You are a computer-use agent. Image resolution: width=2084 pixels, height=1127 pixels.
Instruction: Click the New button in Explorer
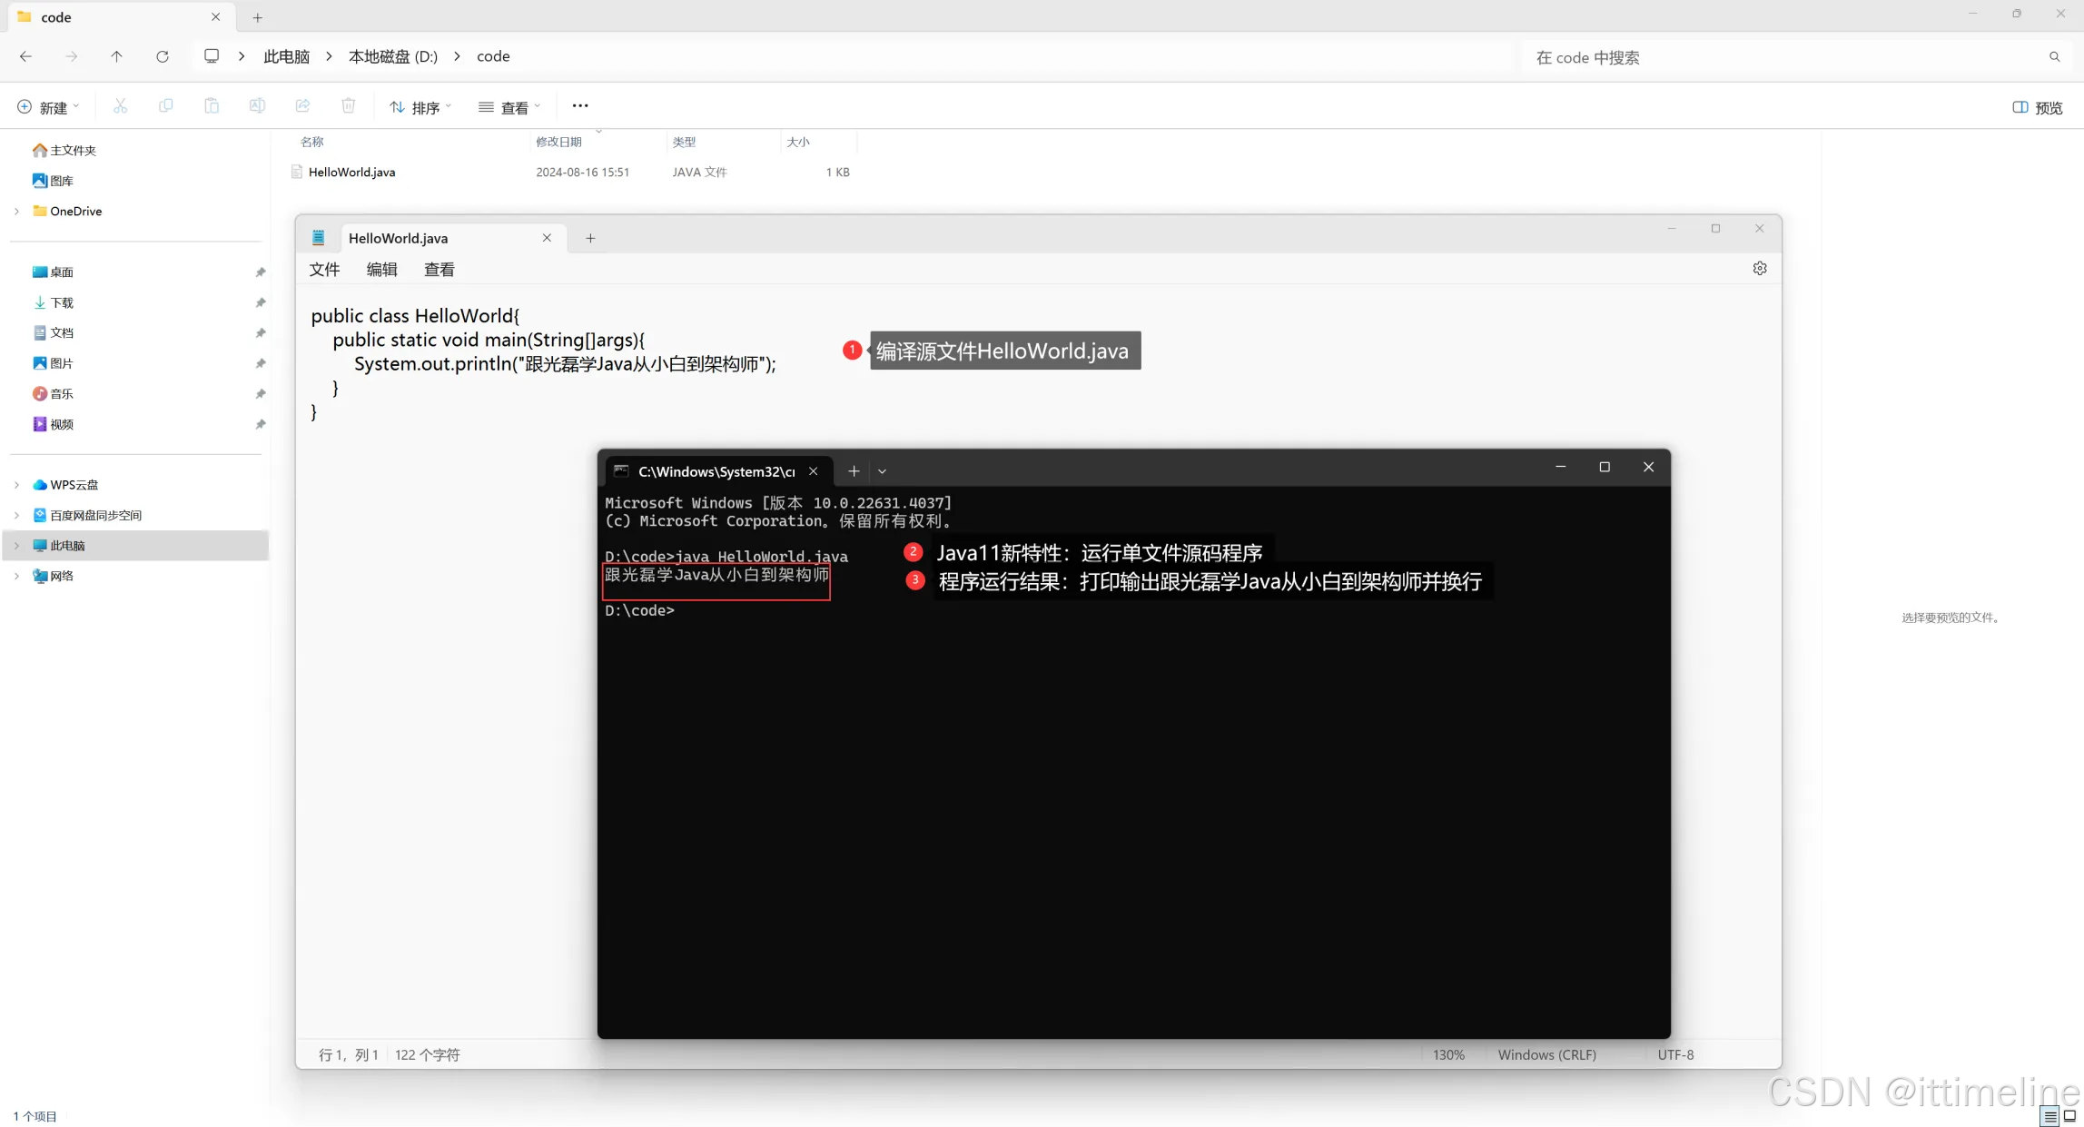point(48,107)
